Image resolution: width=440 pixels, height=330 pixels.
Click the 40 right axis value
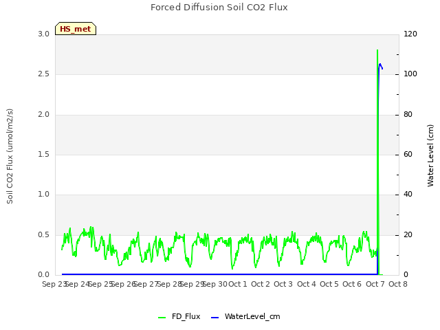point(408,194)
